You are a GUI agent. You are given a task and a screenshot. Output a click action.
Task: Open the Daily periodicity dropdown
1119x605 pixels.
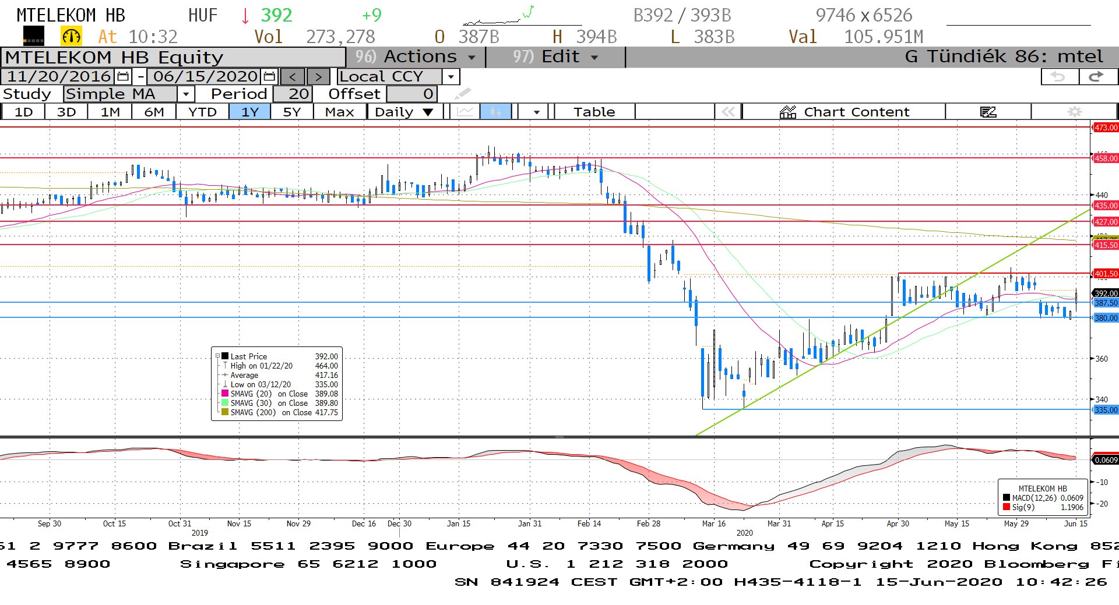(x=404, y=111)
